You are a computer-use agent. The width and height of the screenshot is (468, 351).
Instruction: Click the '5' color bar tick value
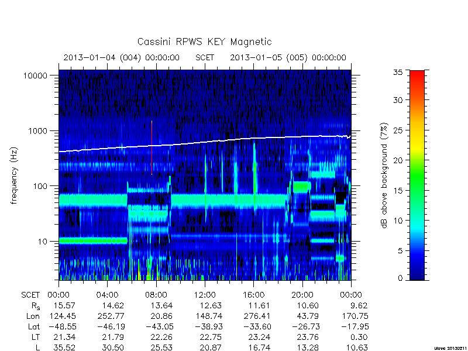tap(400, 251)
